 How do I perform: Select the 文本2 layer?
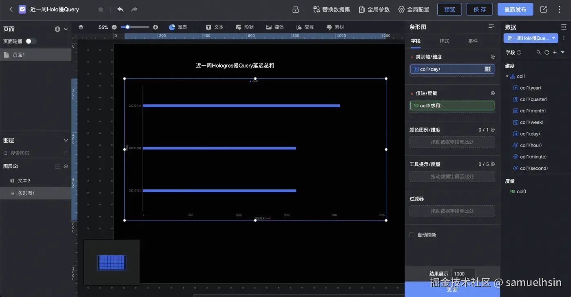click(x=35, y=180)
